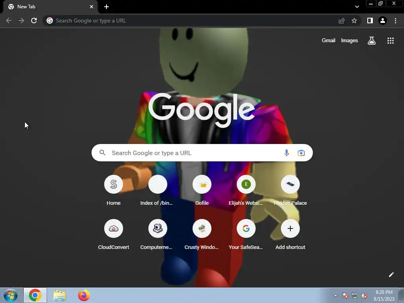
Task: Click the Add shortcut button
Action: (290, 235)
